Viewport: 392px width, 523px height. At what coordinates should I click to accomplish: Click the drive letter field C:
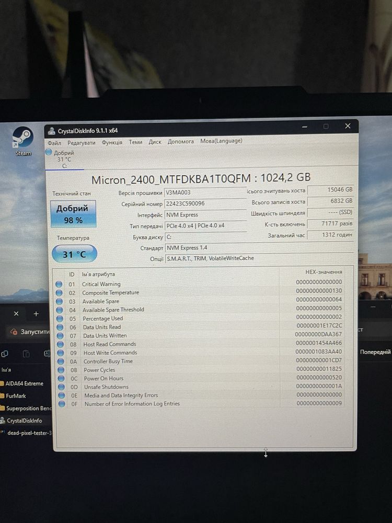205,237
